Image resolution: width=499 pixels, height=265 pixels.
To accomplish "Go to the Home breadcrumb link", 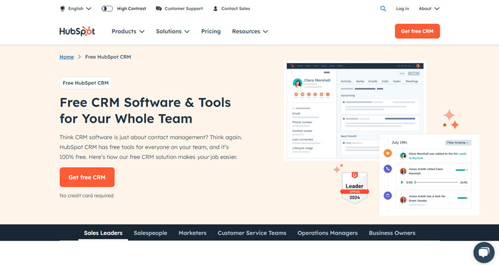I will [67, 57].
